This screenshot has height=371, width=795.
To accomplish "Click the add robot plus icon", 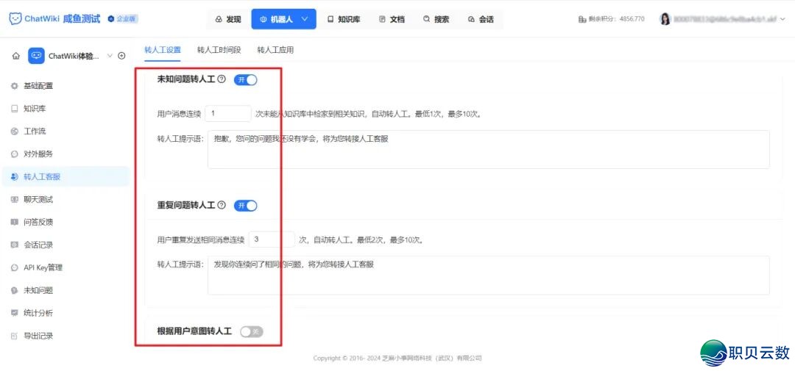I will click(x=121, y=56).
